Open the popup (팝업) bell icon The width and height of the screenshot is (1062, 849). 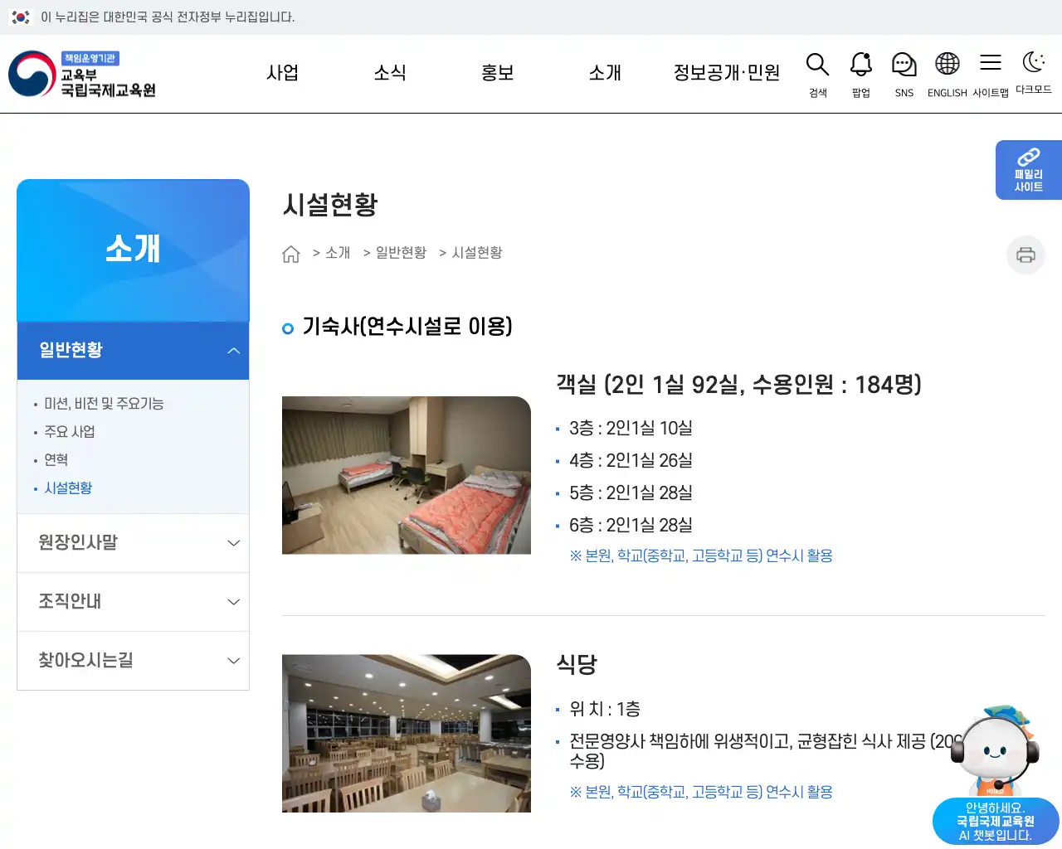point(861,75)
